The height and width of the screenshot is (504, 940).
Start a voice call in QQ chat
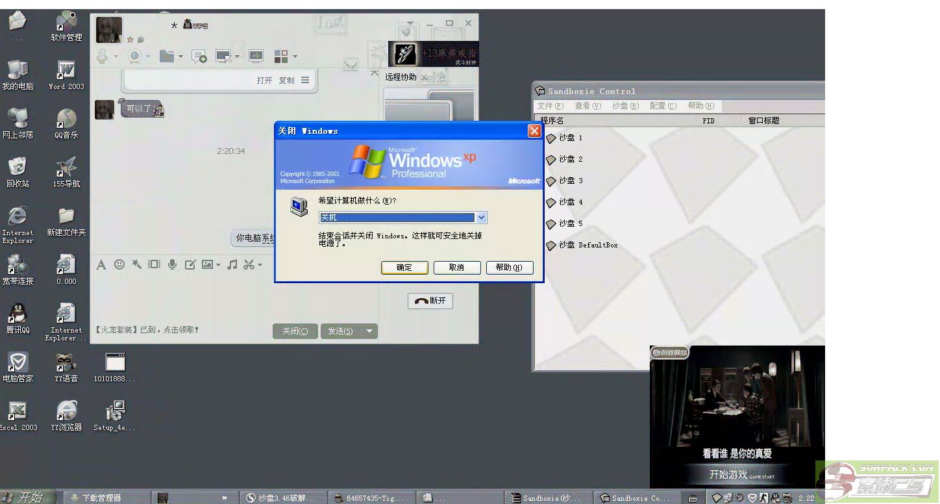(x=102, y=57)
